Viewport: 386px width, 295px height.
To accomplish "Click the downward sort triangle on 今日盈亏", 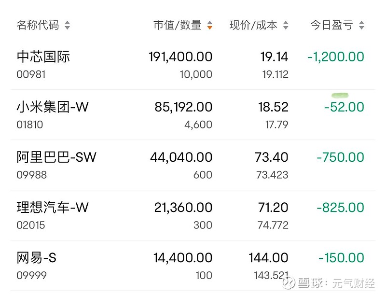I will tap(362, 27).
